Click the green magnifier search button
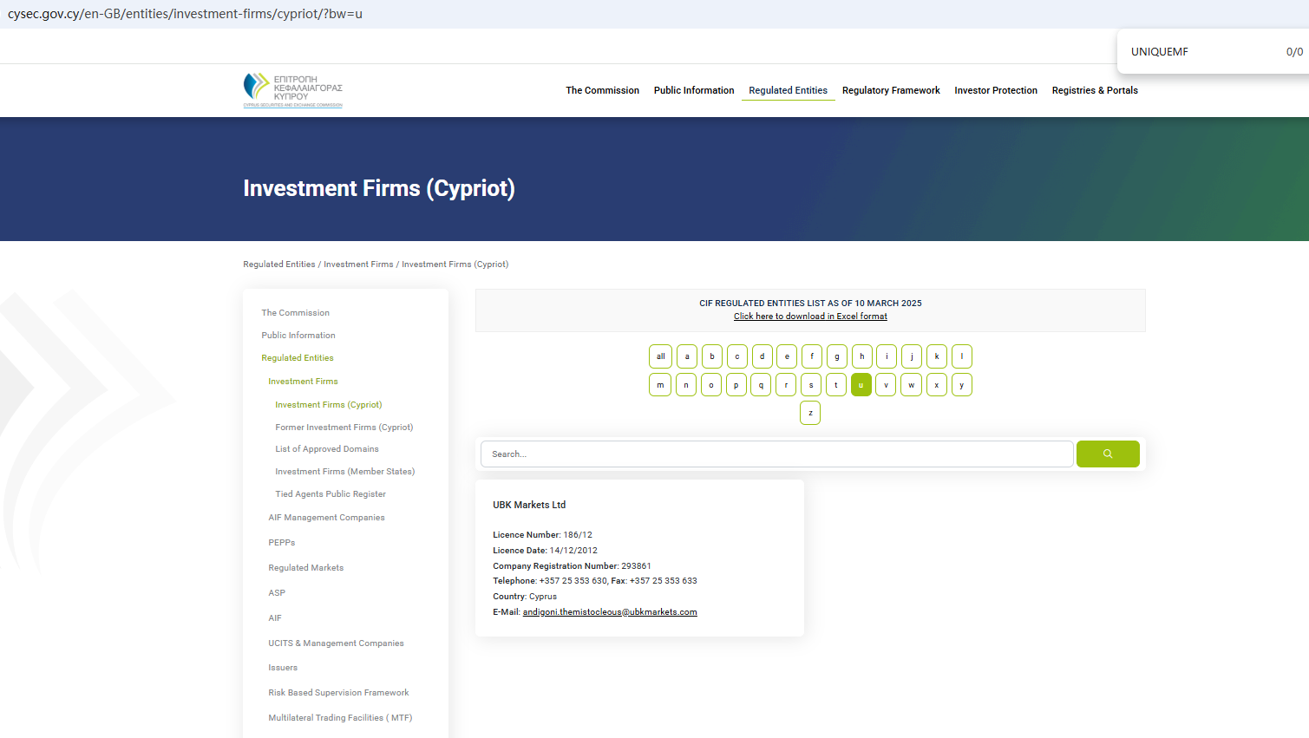The width and height of the screenshot is (1309, 738). tap(1107, 454)
